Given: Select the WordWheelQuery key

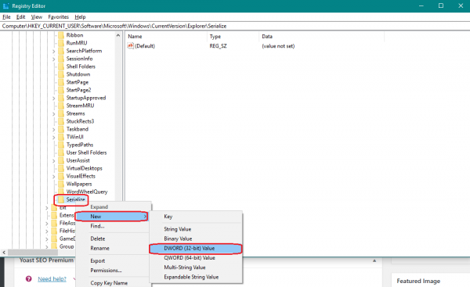Looking at the screenshot, I should point(87,192).
